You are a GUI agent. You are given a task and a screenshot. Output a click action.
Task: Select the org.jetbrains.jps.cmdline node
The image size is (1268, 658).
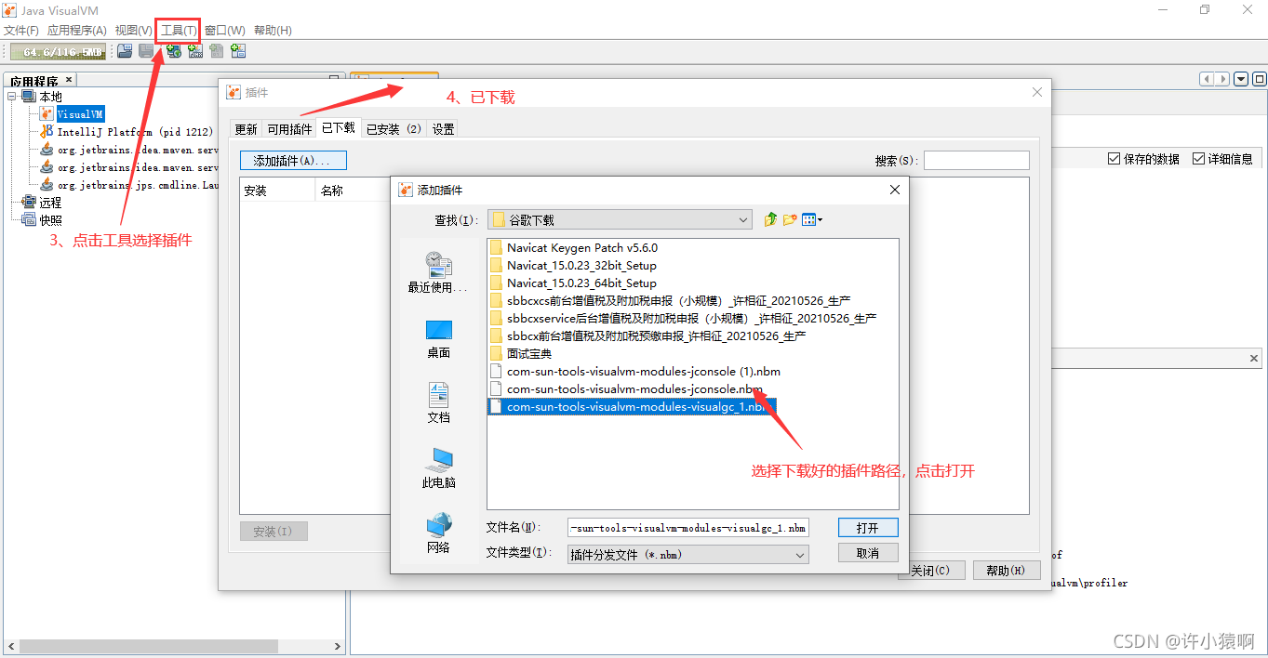click(x=137, y=185)
